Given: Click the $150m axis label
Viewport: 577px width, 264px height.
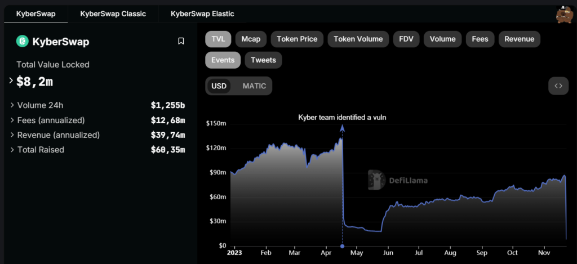Looking at the screenshot, I should coord(216,123).
